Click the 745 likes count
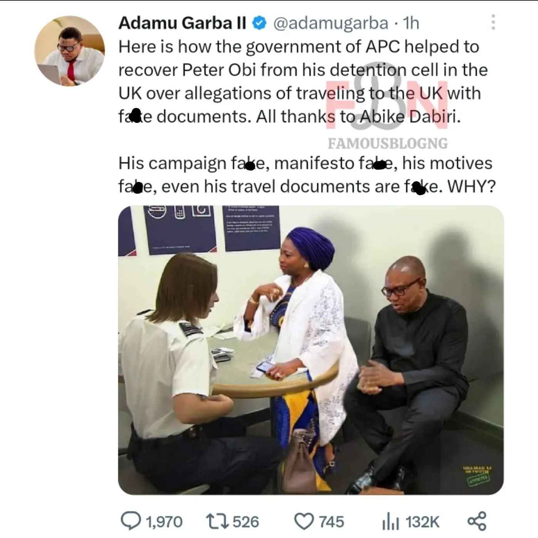 pyautogui.click(x=331, y=522)
